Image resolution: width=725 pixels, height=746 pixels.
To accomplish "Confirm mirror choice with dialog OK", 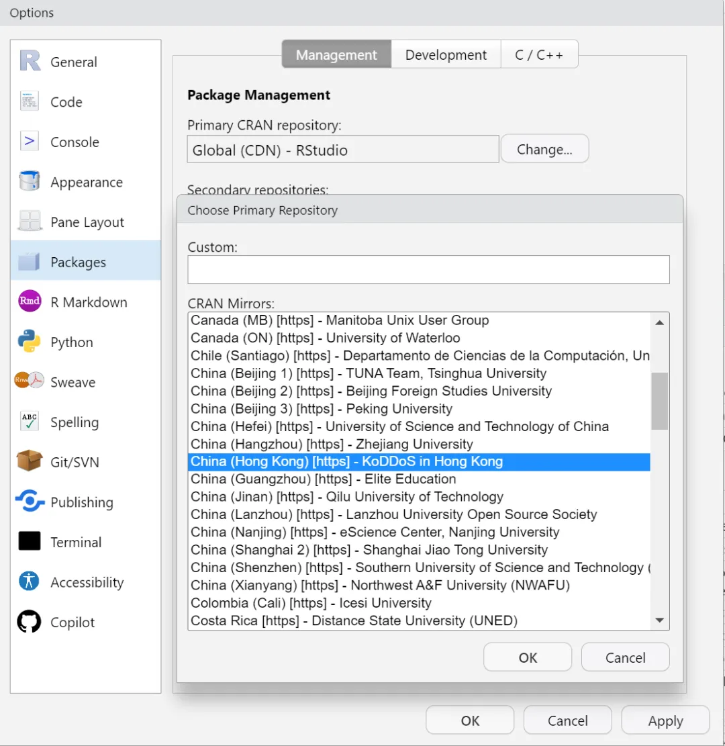I will coord(528,657).
